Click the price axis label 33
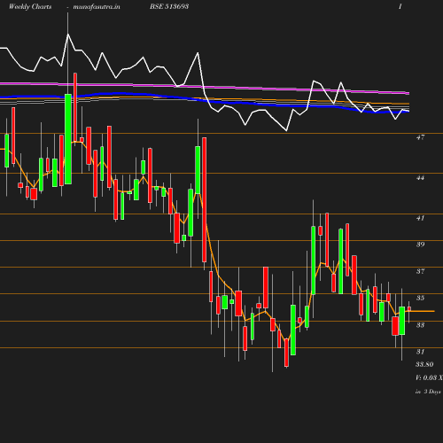443x443 pixels. pyautogui.click(x=420, y=325)
